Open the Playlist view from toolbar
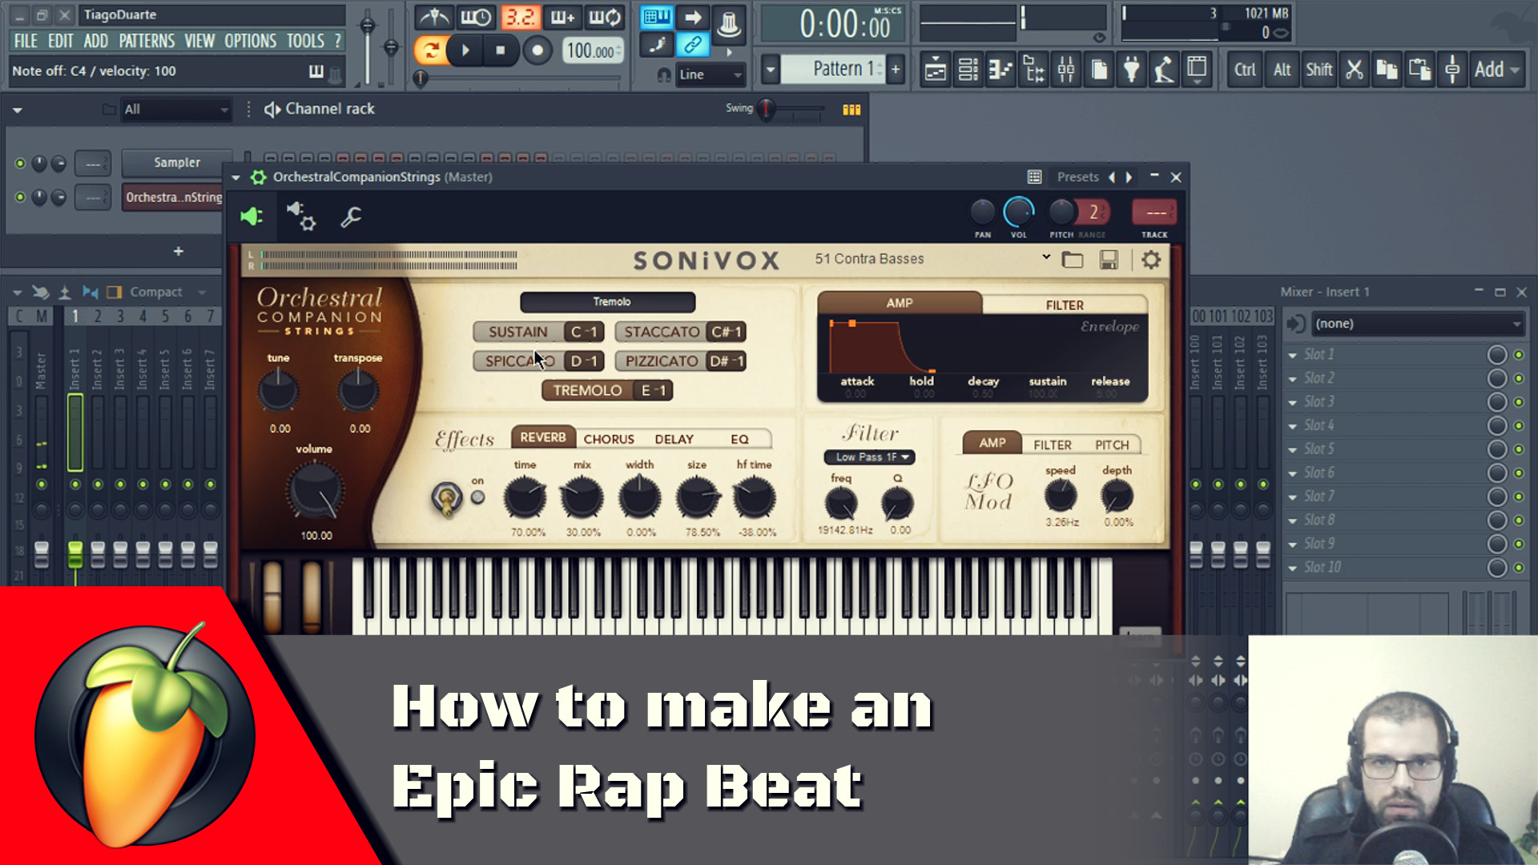Screen dimensions: 1538x865 tap(935, 70)
